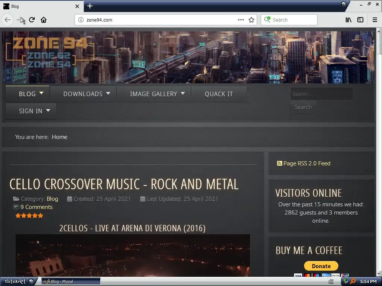
Task: Click the orange magnifier tray icon
Action: pos(353,282)
